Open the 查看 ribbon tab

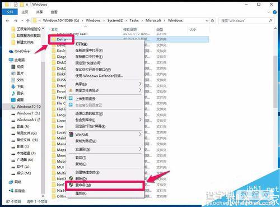tap(54, 12)
